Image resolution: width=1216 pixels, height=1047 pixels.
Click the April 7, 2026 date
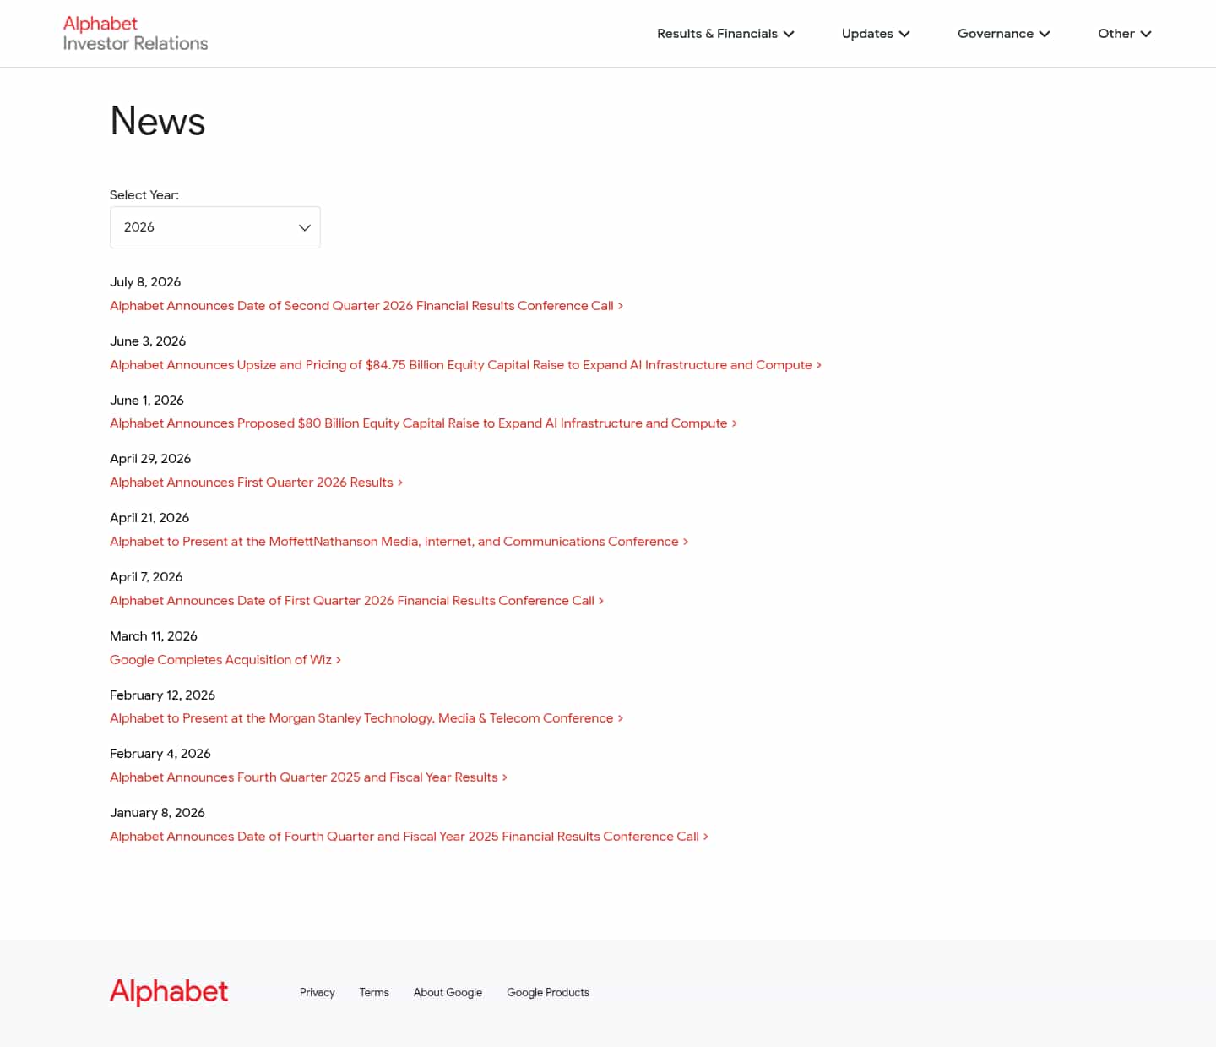point(146,577)
